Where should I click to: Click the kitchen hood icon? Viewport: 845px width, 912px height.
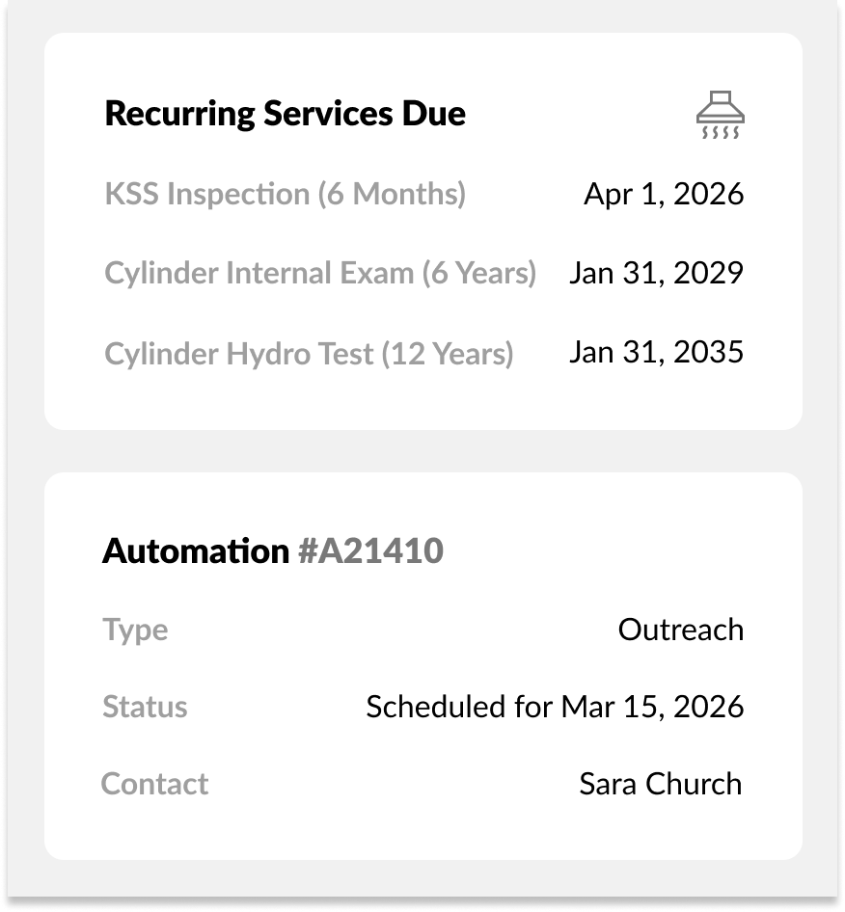pos(721,116)
